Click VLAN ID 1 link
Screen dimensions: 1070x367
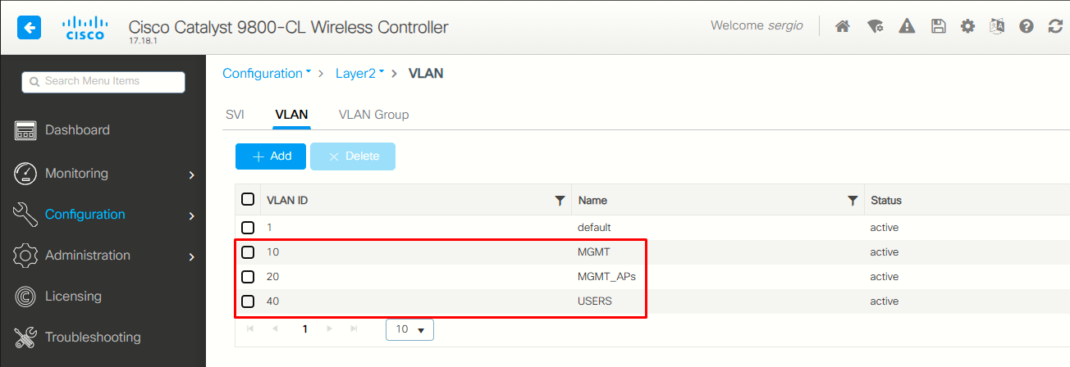pos(269,227)
